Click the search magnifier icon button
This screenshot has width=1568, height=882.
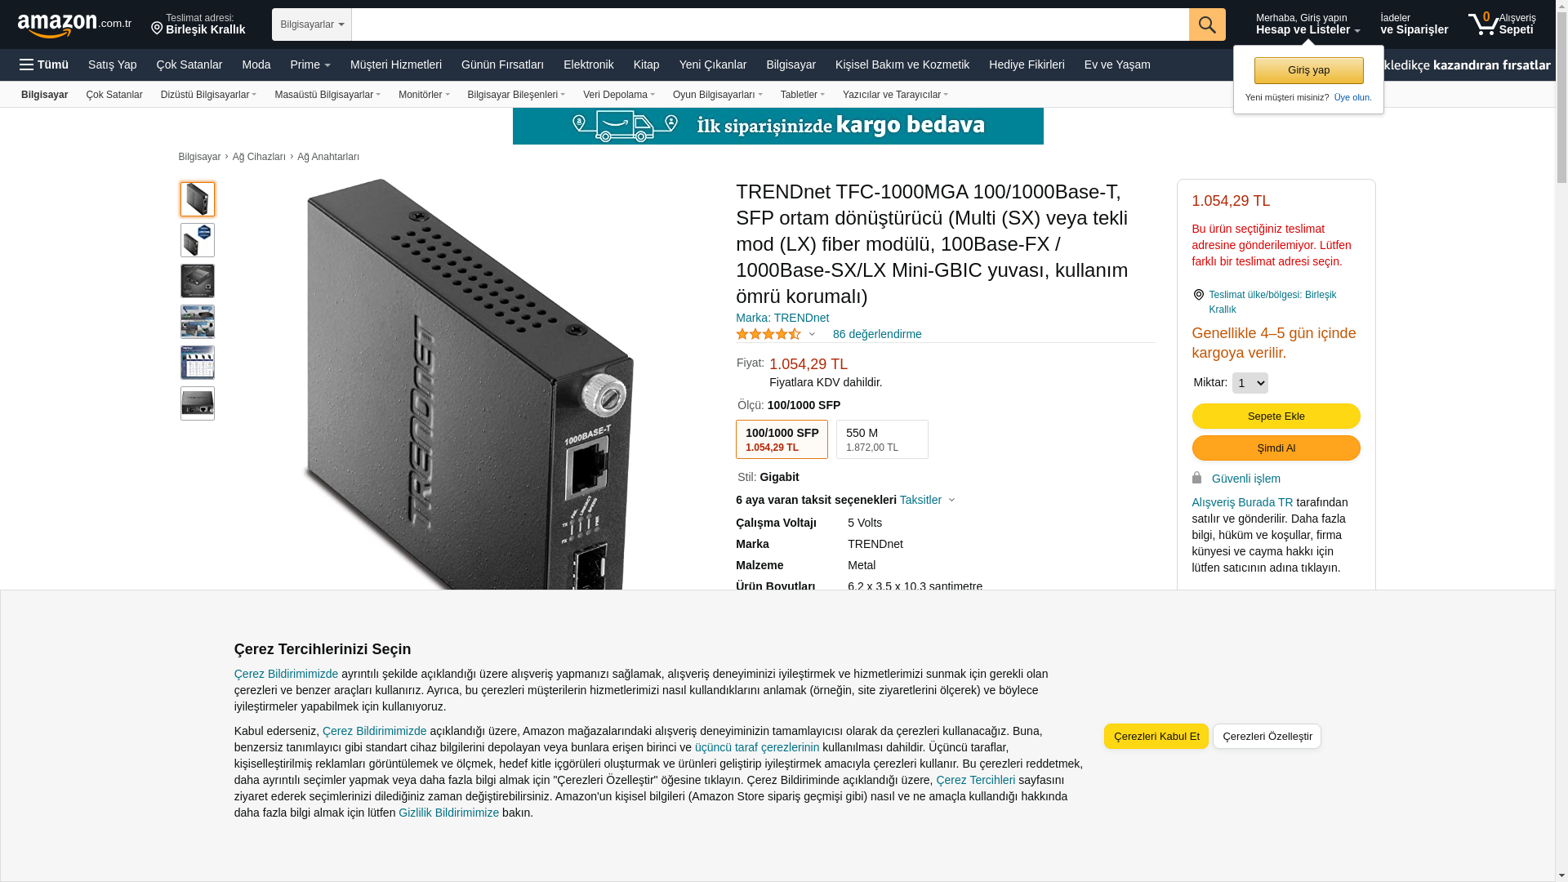point(1207,24)
